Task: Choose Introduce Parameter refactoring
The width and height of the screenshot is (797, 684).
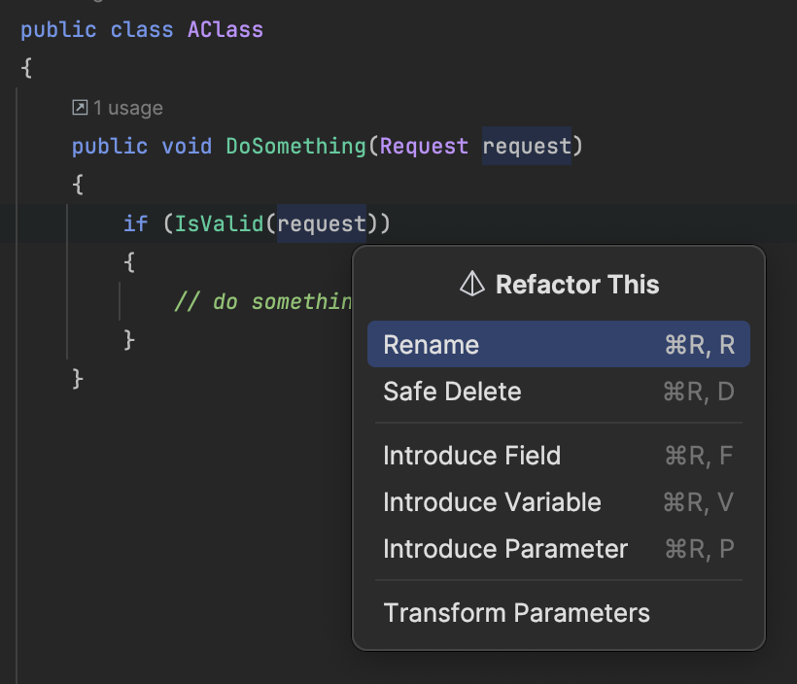Action: 505,549
